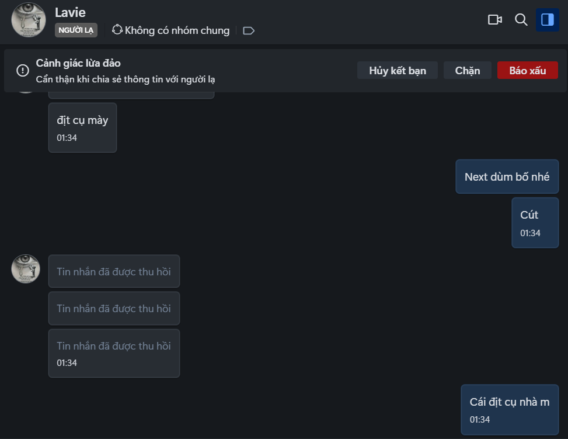Screen dimensions: 568x439
Task: Click the Cảnh giác lừa đảo heading
Action: coord(78,63)
